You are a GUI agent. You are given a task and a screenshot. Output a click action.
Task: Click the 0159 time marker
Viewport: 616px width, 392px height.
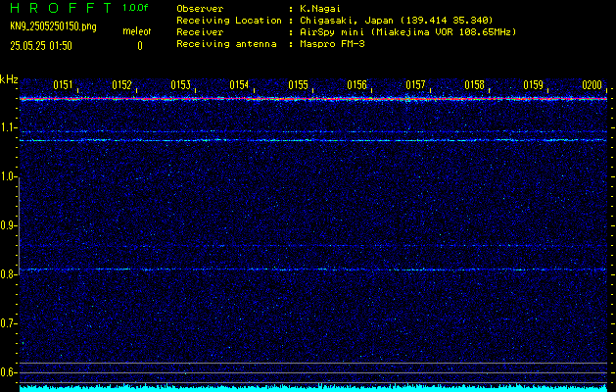[533, 85]
